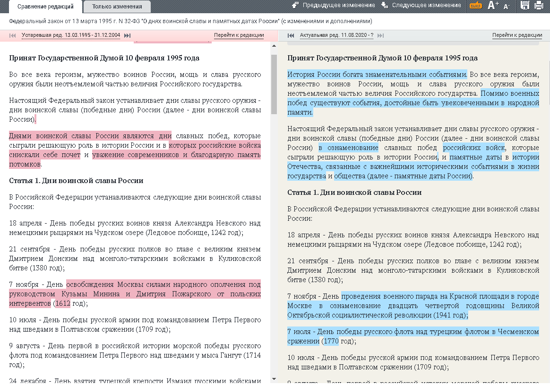Click 10 июля paragraph in left pane
The width and height of the screenshot is (550, 385).
[135, 325]
